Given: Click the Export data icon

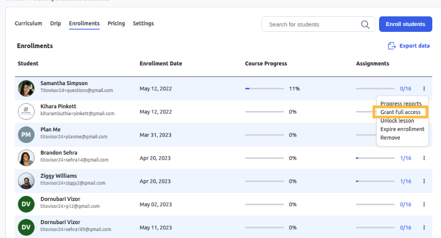Looking at the screenshot, I should [x=391, y=46].
